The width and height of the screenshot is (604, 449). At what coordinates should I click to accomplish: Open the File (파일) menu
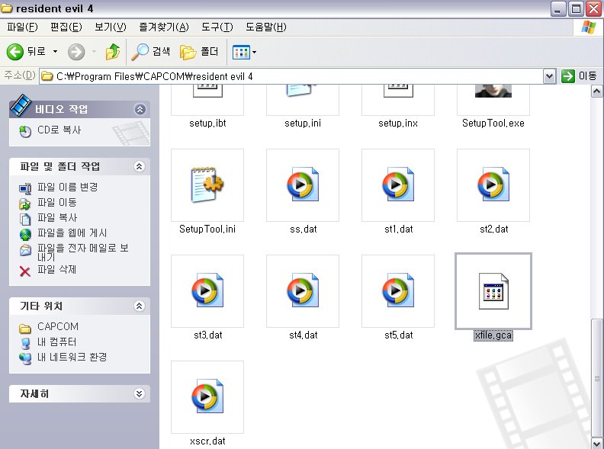(22, 27)
